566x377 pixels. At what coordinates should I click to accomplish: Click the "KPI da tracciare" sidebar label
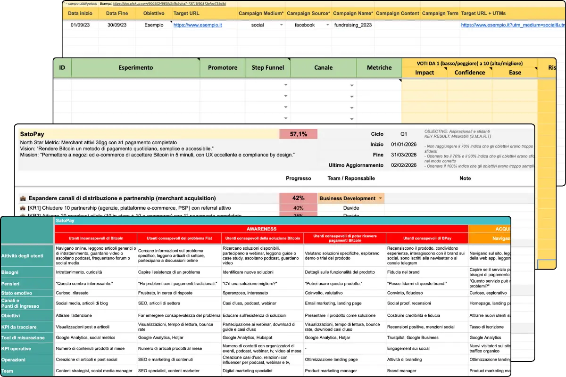pyautogui.click(x=20, y=327)
